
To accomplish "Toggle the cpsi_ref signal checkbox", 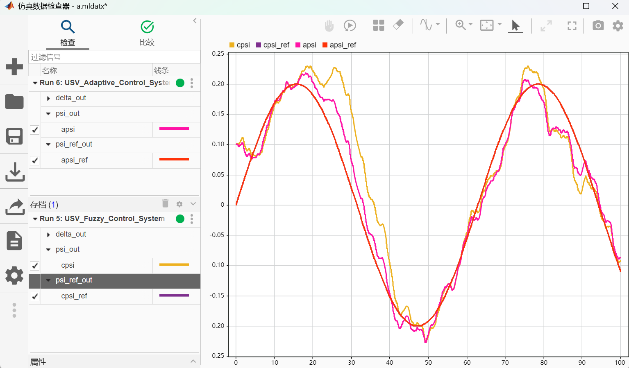I will [x=35, y=296].
